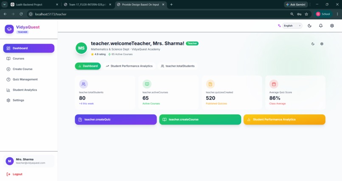Viewport: 342px width, 181px height.
Task: Click the orange Student Performance Analytics button
Action: (284, 120)
